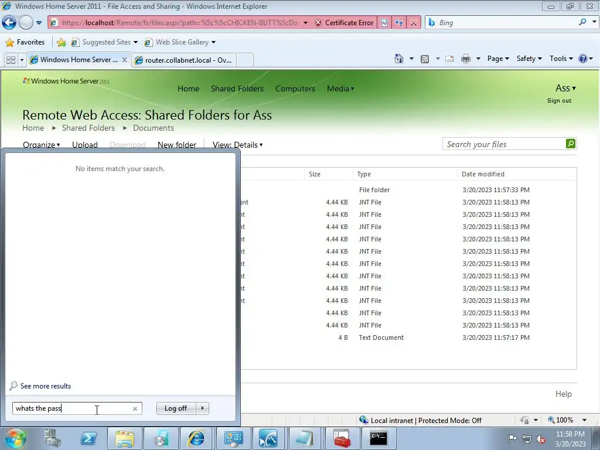Click the Add to Favorites bar icon
Image resolution: width=600 pixels, height=450 pixels.
coord(61,42)
